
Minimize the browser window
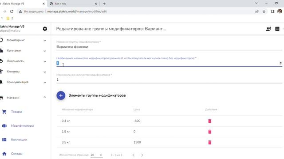click(x=266, y=3)
